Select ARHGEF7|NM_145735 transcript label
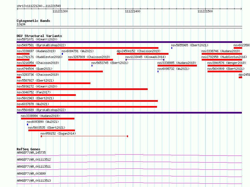The image size is (250, 187). [31, 153]
